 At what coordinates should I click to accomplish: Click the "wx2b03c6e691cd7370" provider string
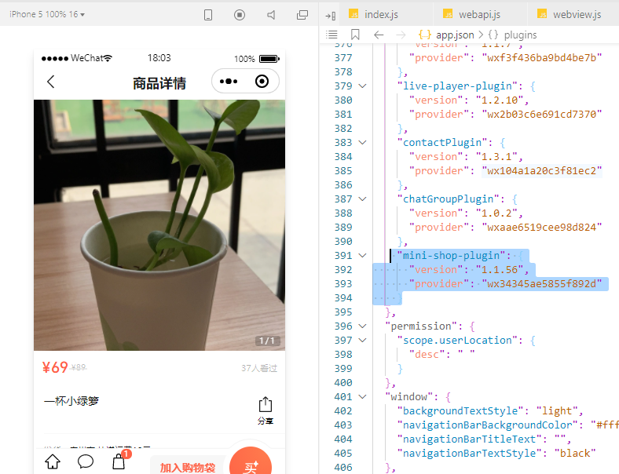click(x=542, y=115)
